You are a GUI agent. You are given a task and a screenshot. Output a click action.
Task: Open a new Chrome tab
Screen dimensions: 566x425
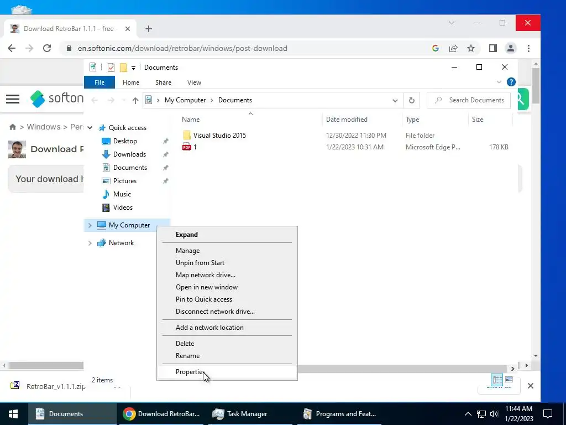click(149, 29)
